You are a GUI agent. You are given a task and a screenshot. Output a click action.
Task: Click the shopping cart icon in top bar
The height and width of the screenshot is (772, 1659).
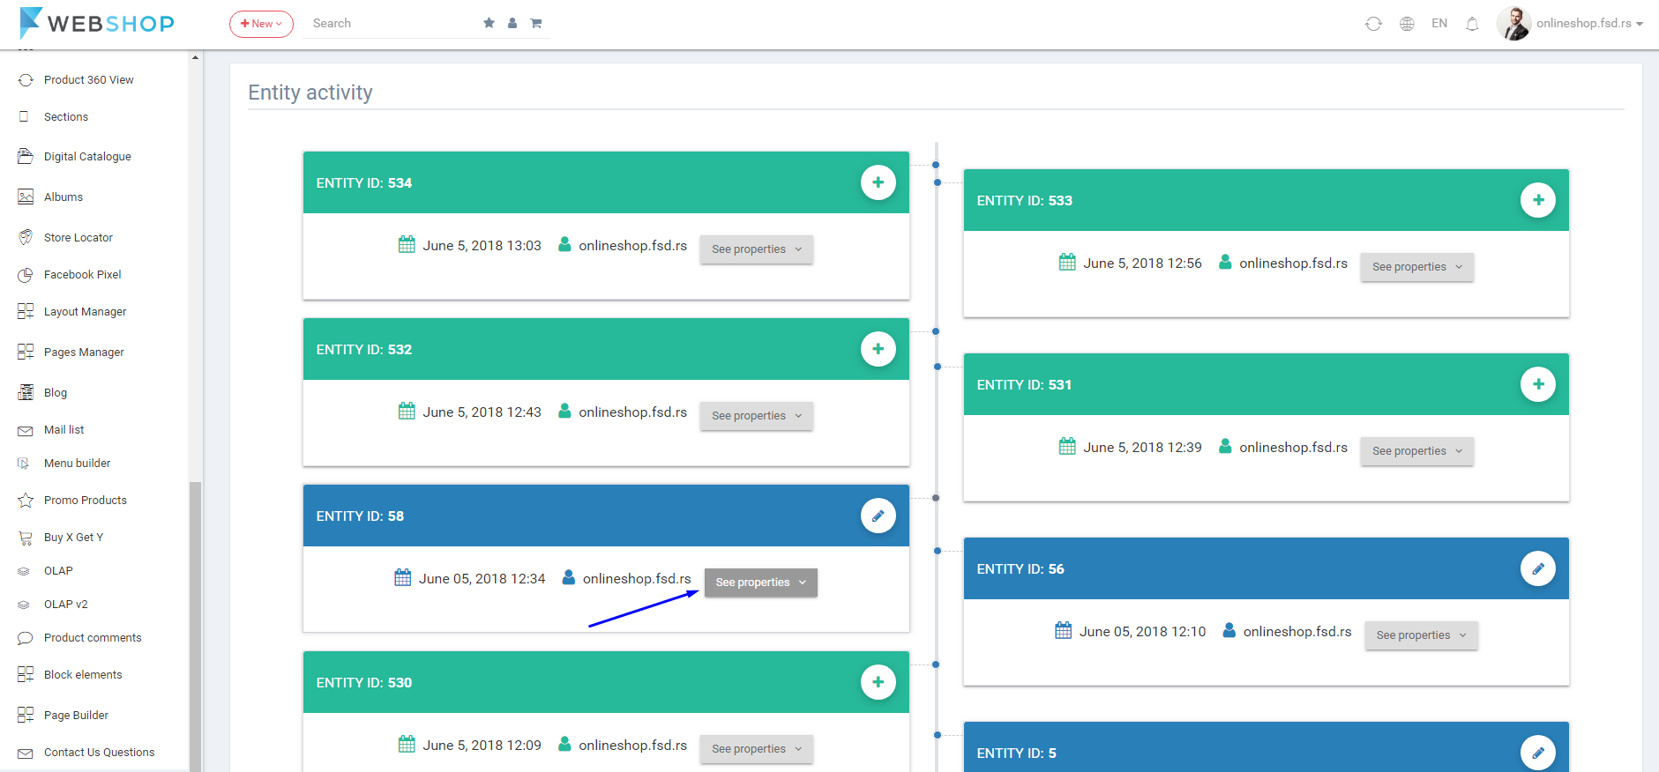click(535, 23)
